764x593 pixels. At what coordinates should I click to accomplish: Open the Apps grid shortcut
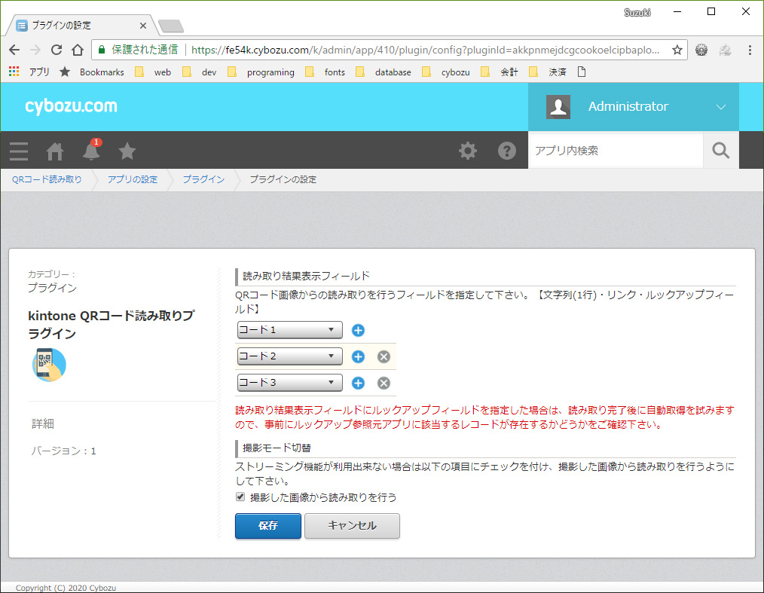click(14, 72)
